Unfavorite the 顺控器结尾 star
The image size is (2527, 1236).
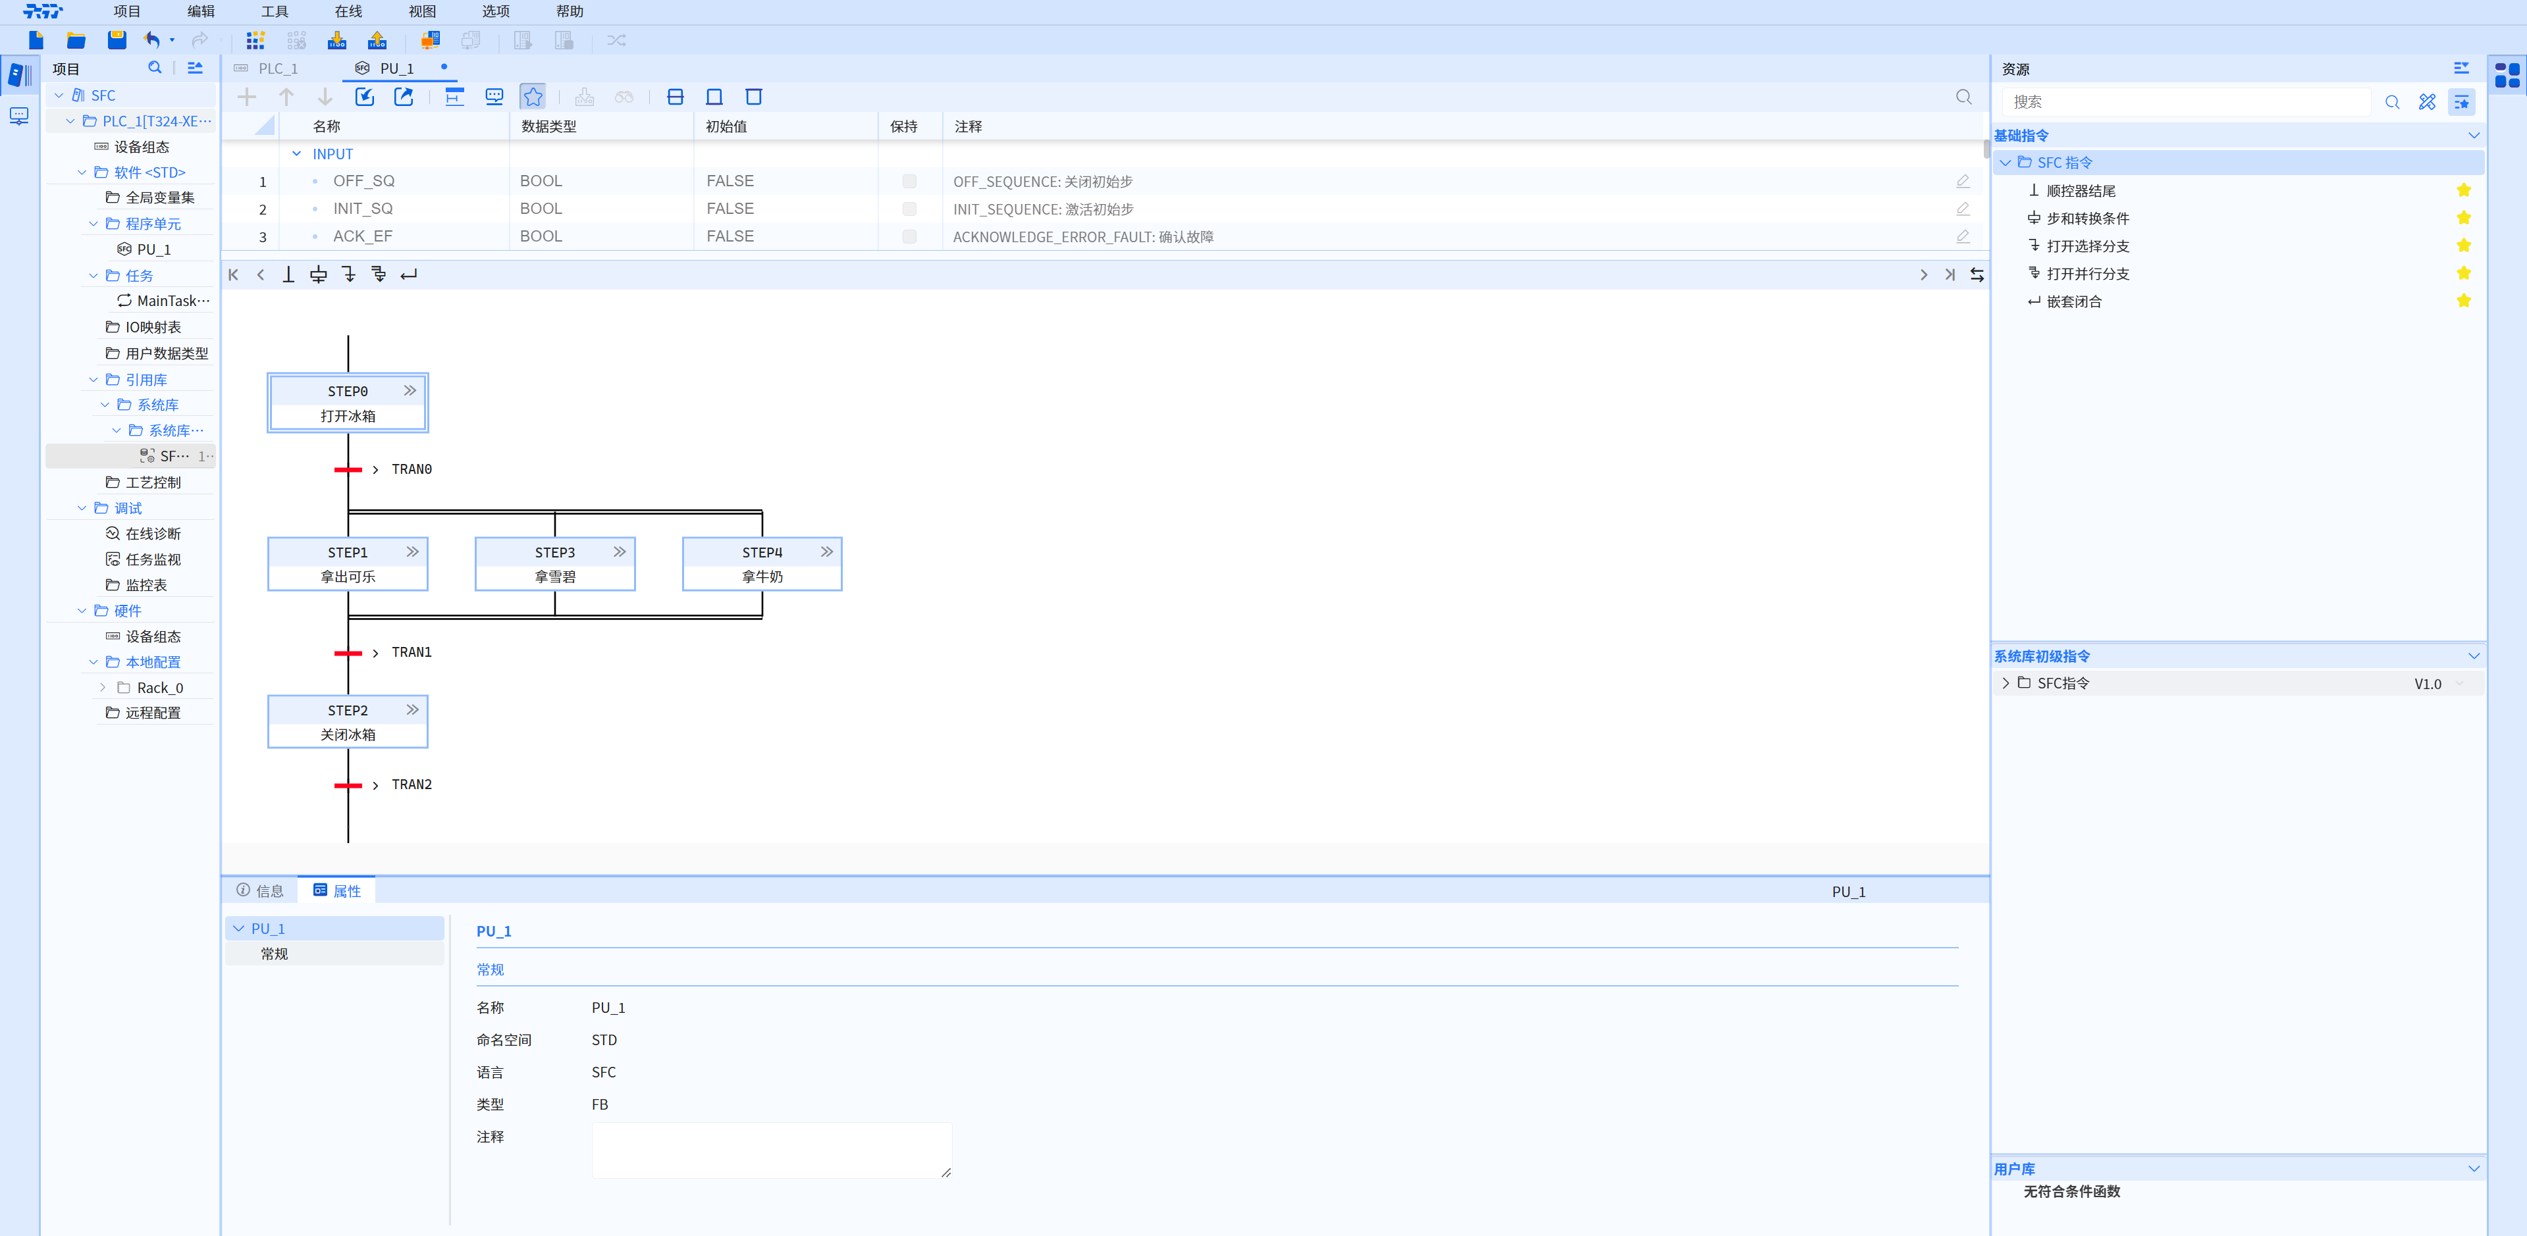click(x=2463, y=190)
